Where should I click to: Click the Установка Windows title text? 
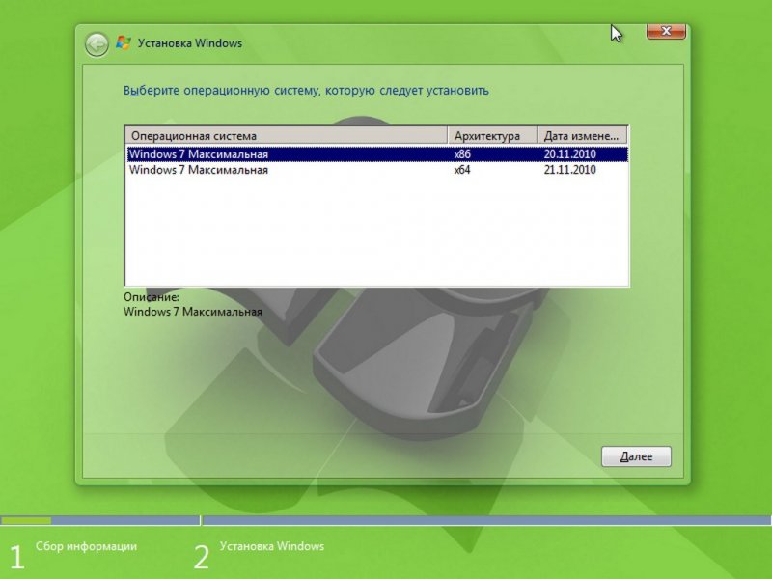(190, 43)
